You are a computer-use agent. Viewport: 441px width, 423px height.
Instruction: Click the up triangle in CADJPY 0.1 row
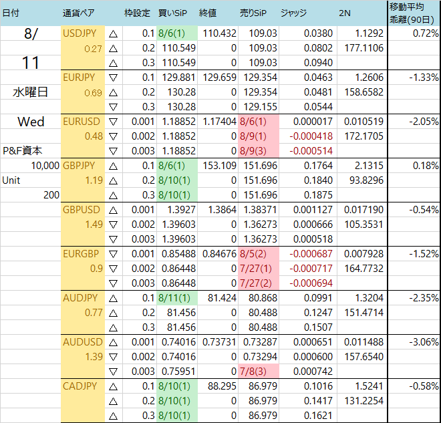click(113, 387)
